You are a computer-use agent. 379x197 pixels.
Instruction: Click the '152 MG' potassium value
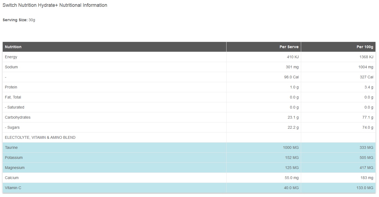pyautogui.click(x=292, y=158)
